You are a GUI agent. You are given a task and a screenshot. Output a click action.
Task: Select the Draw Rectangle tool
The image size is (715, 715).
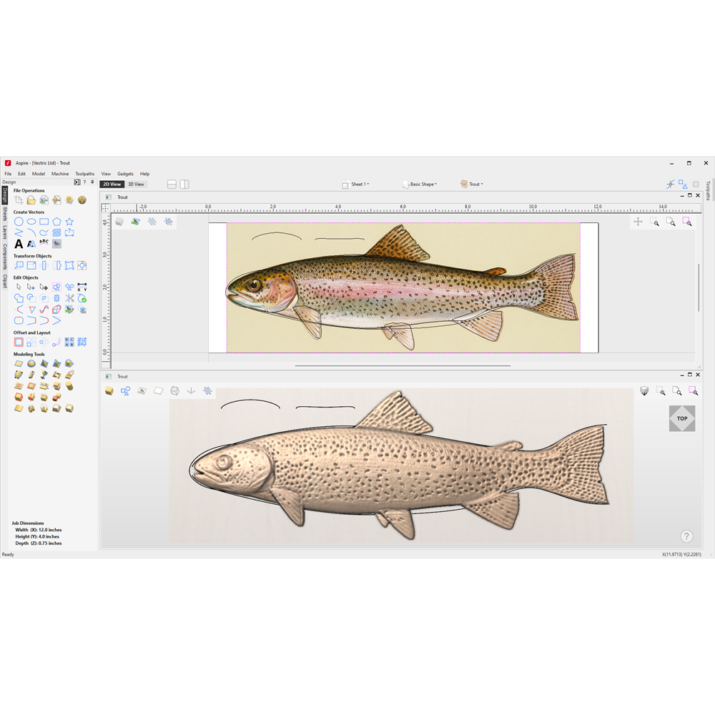(44, 222)
